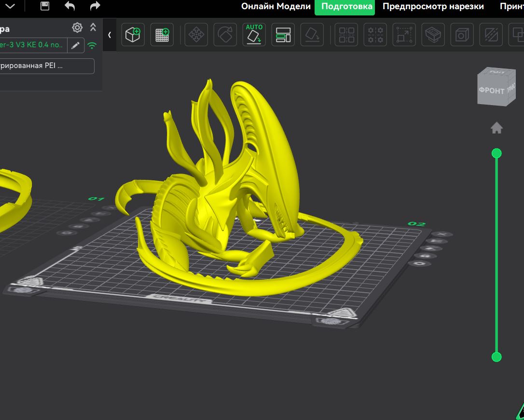The image size is (524, 420).
Task: Open the V3 KE 0.4 printer preset dropdown
Action: point(33,45)
